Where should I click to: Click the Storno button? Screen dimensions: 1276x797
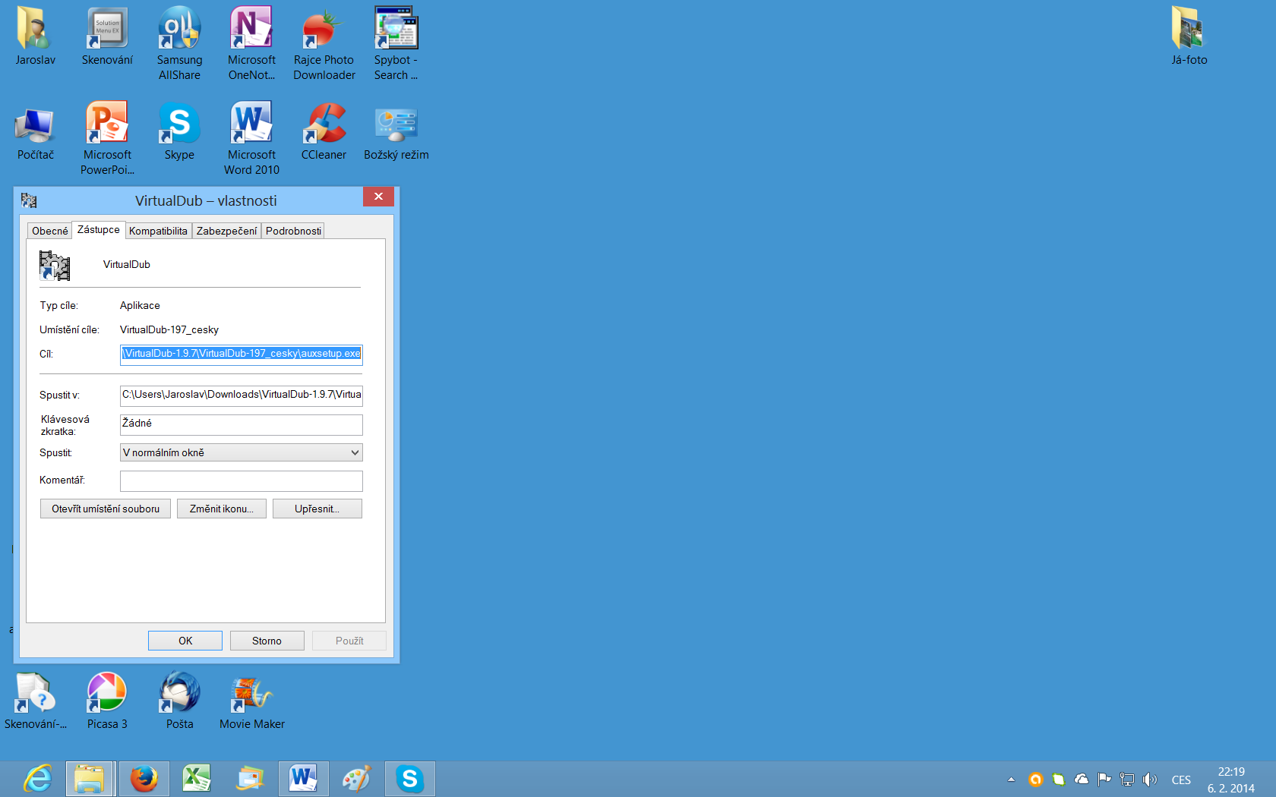pyautogui.click(x=267, y=641)
